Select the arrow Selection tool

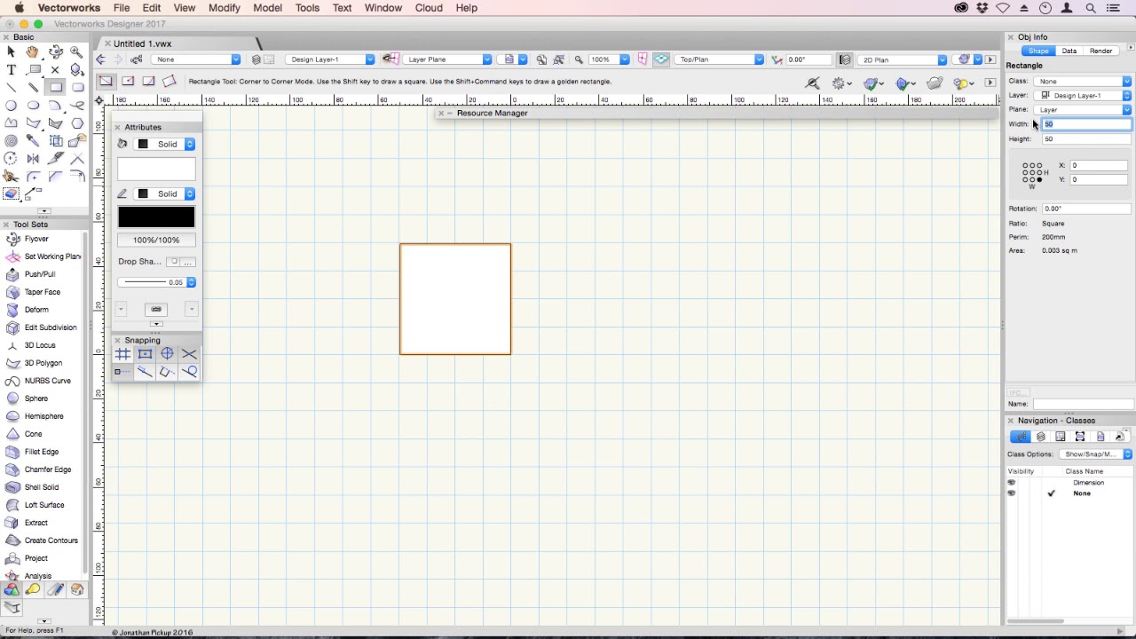(x=12, y=52)
